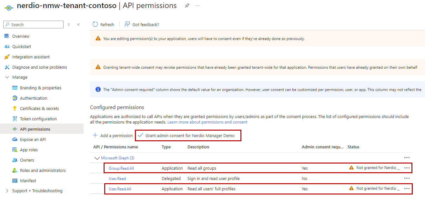Click the Integration assistant rocket icon

7,57
